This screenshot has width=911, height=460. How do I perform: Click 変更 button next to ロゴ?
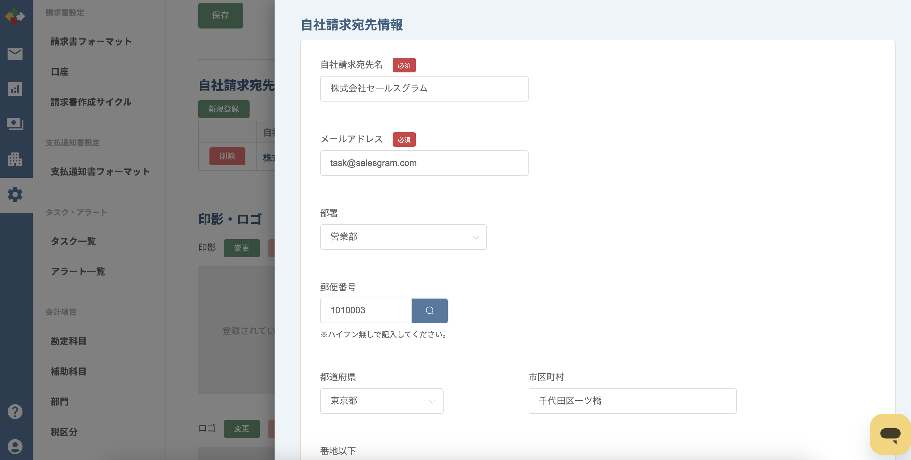pos(242,429)
